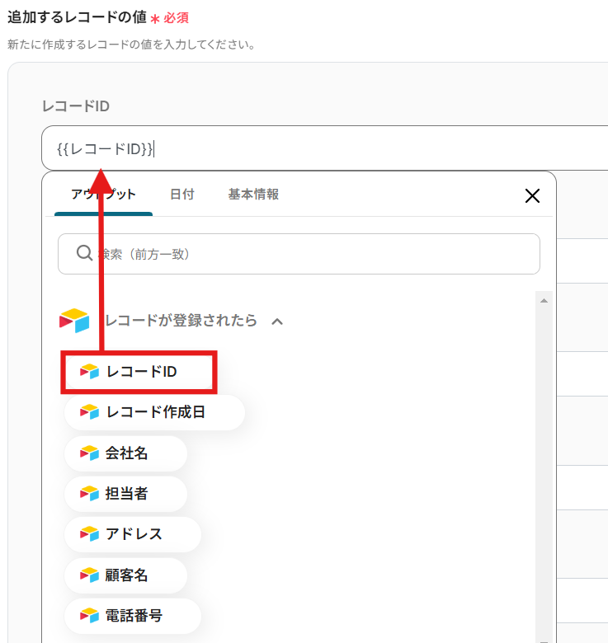Open the 基本情報 tab
This screenshot has width=608, height=643.
pos(253,195)
